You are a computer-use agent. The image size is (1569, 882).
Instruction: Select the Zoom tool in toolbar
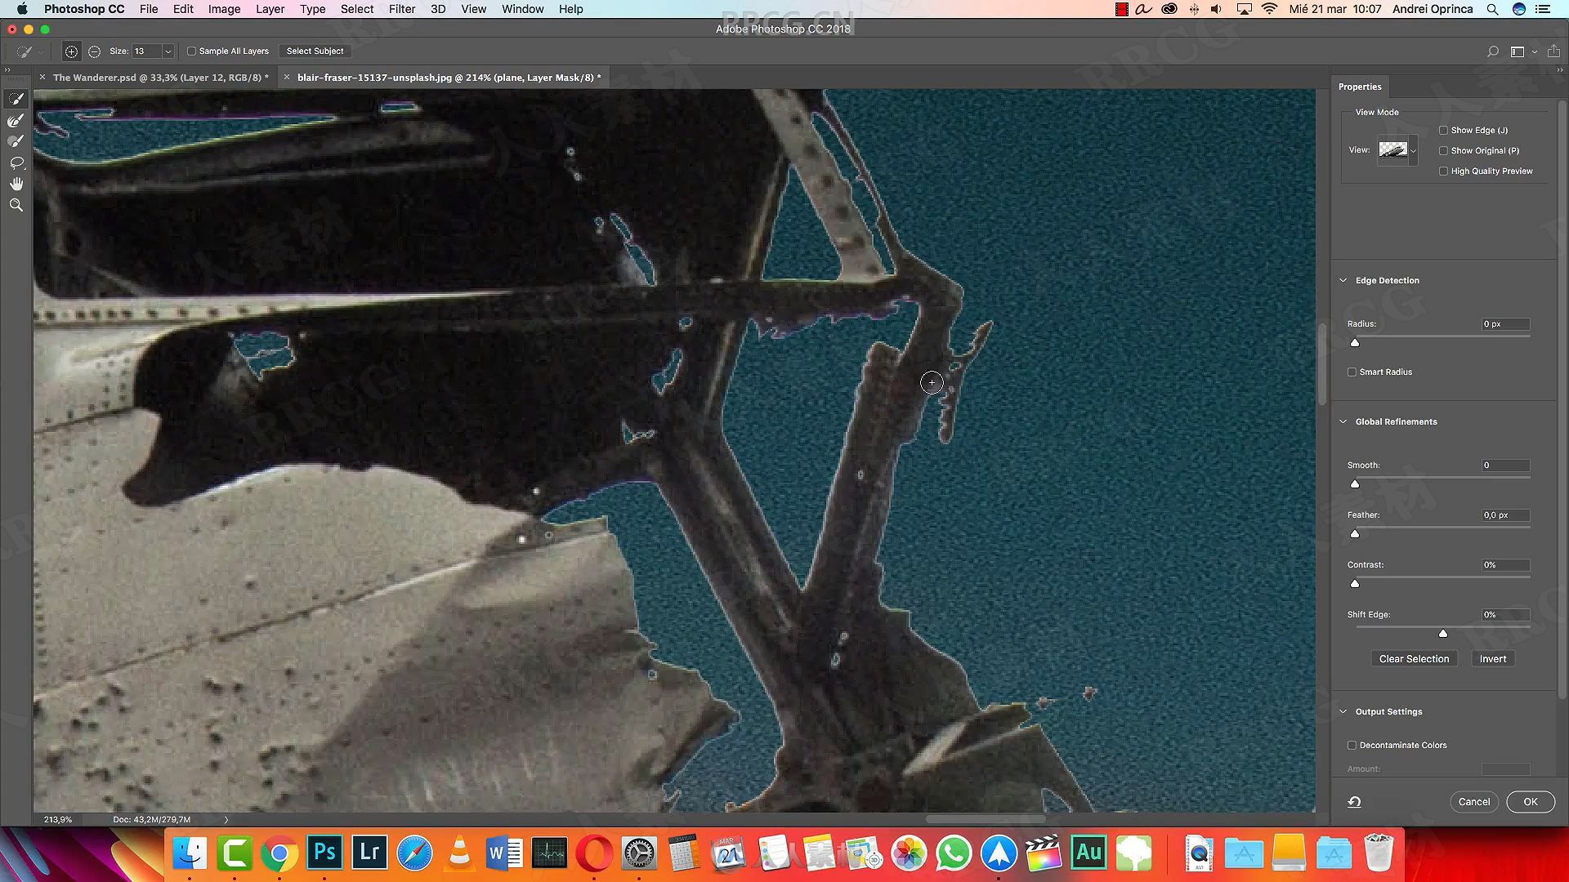coord(16,203)
